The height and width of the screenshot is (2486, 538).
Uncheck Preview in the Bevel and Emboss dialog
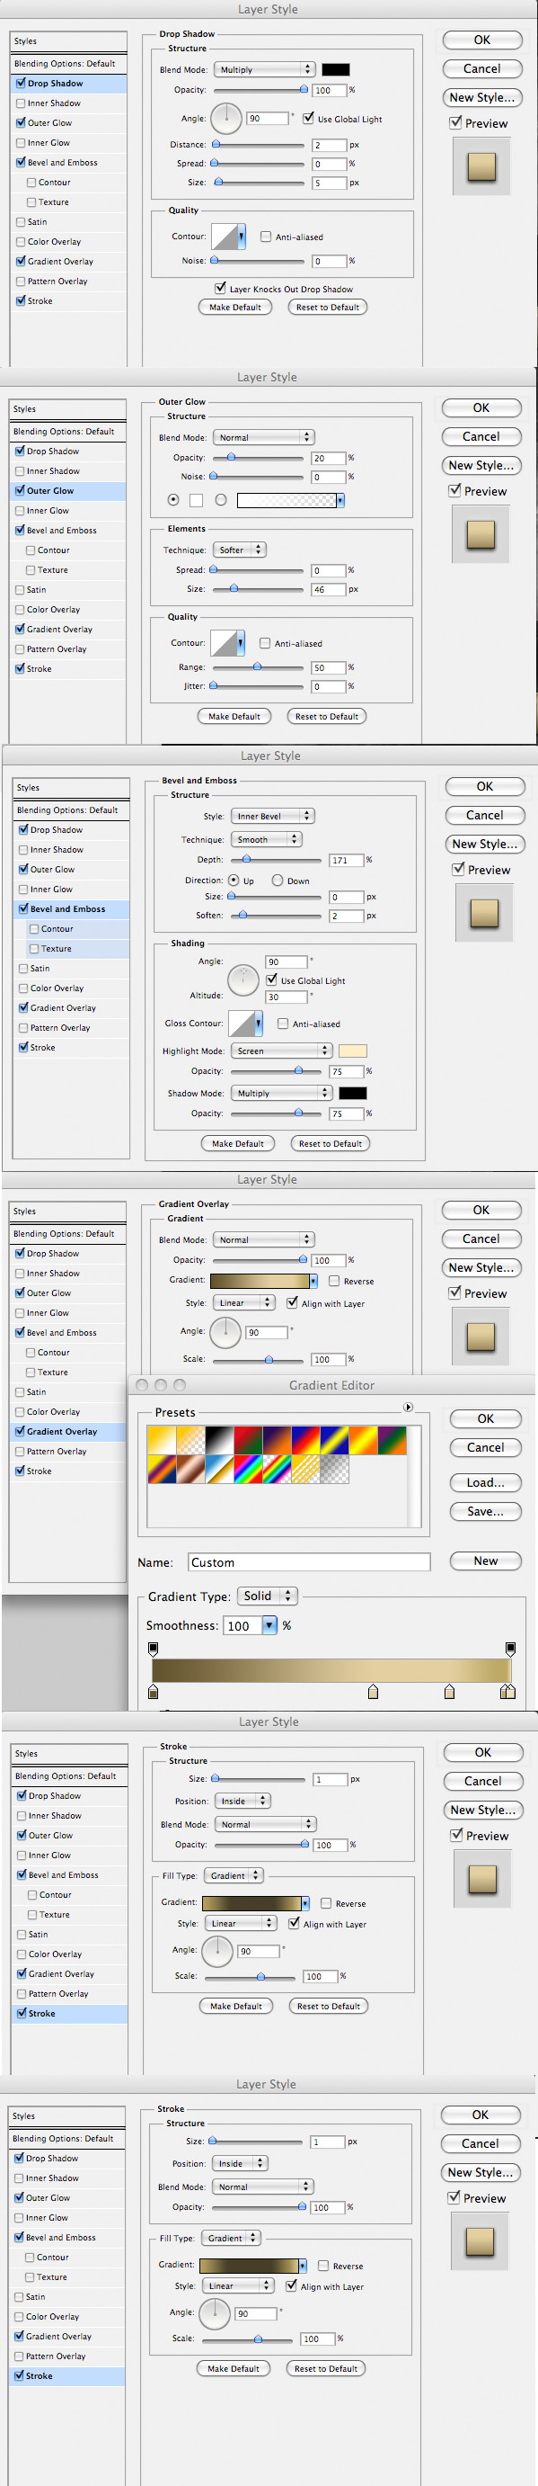pos(459,870)
